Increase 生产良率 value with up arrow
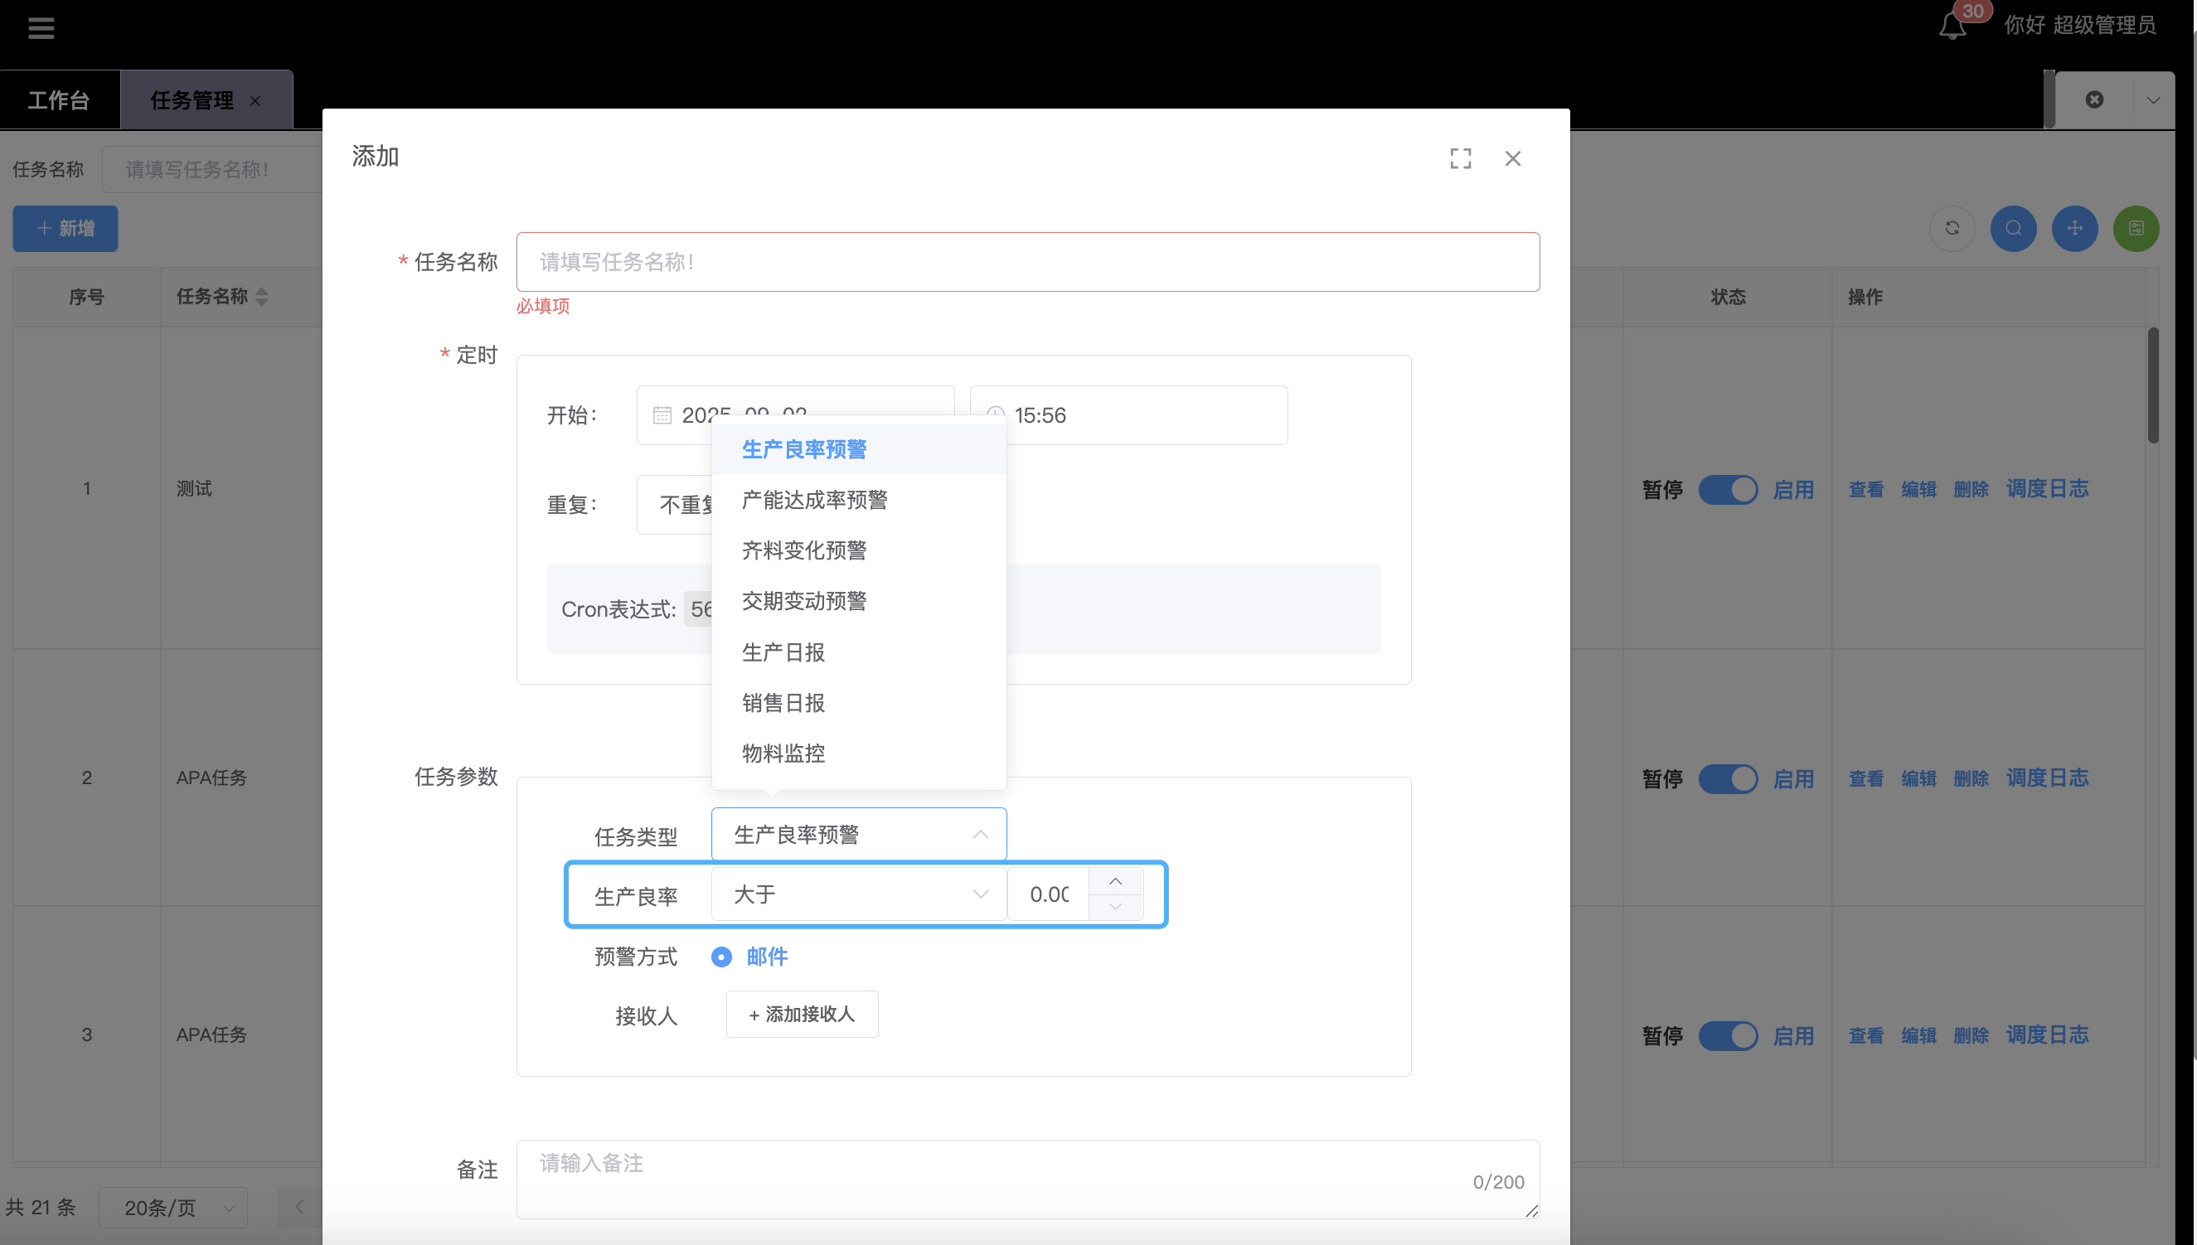The width and height of the screenshot is (2197, 1245). coord(1115,882)
